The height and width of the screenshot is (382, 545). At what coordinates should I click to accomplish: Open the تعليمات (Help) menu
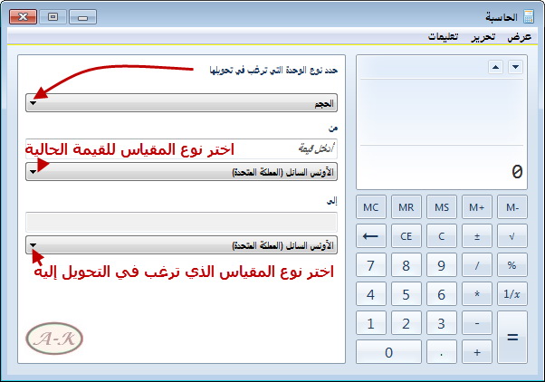point(444,36)
